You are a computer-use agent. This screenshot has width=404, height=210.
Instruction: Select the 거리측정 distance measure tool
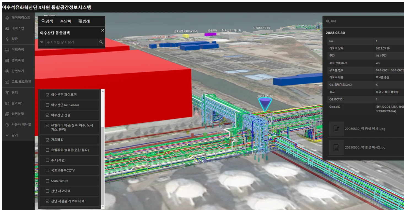tap(7, 50)
